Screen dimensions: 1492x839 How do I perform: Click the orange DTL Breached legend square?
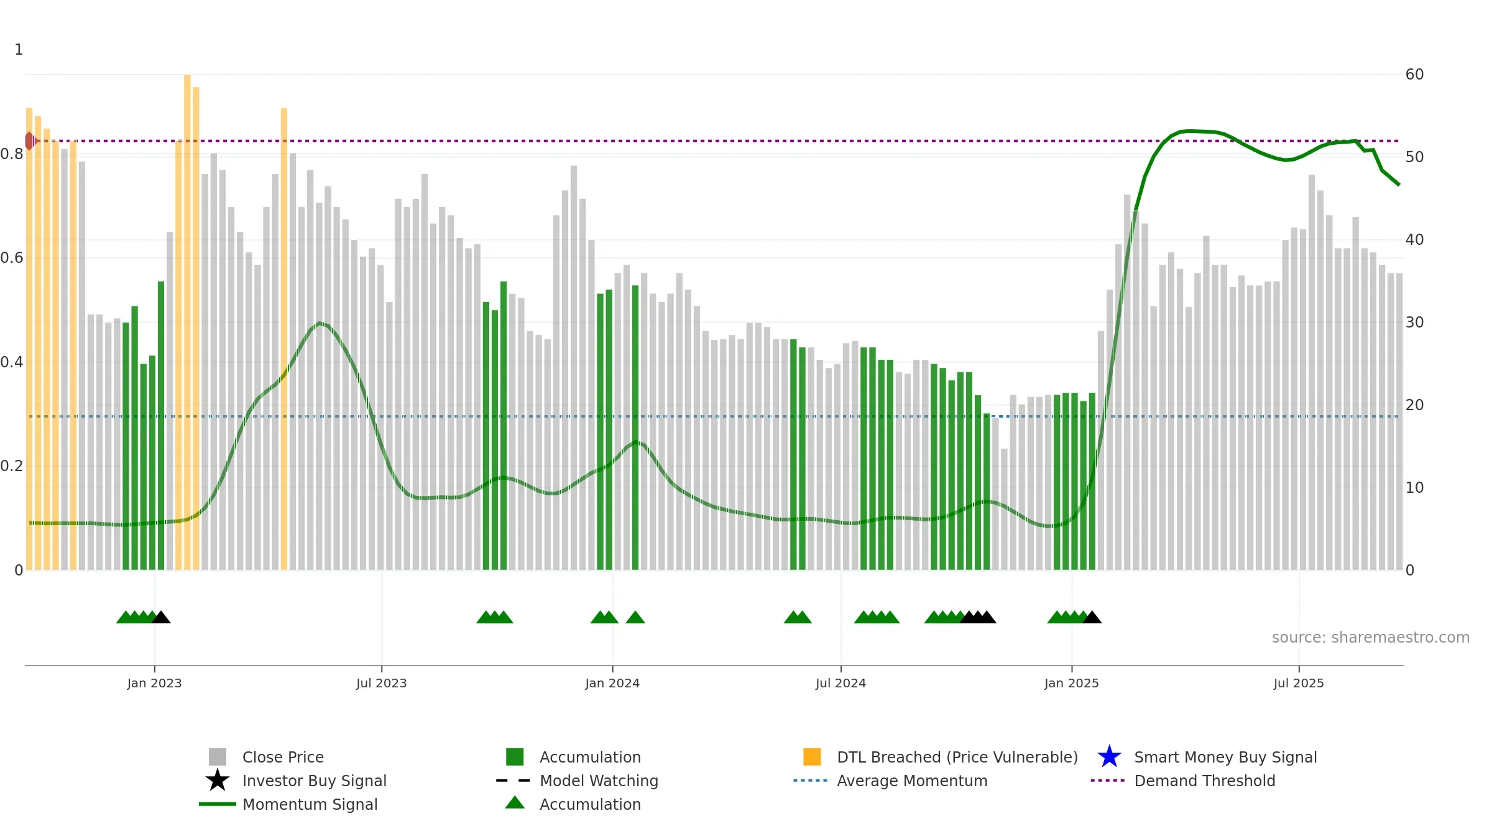[812, 757]
